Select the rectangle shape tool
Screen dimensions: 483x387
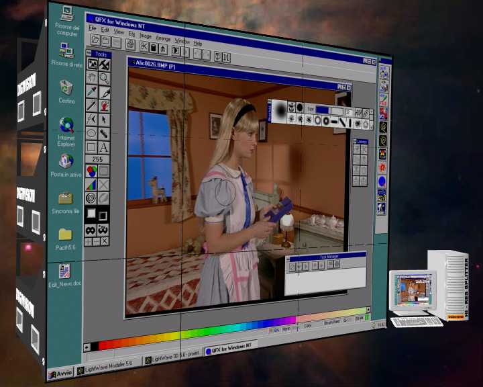point(91,146)
